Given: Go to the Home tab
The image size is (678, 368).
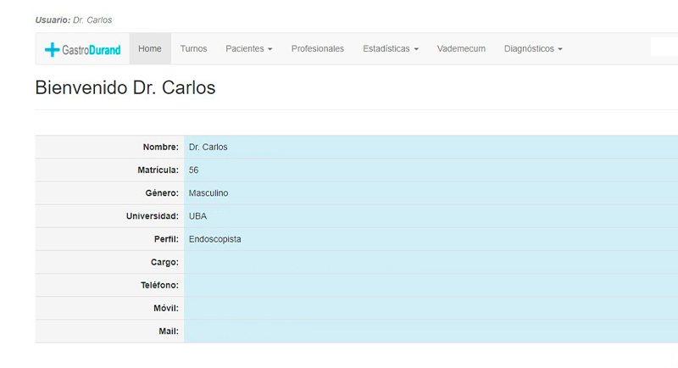Looking at the screenshot, I should coord(150,49).
